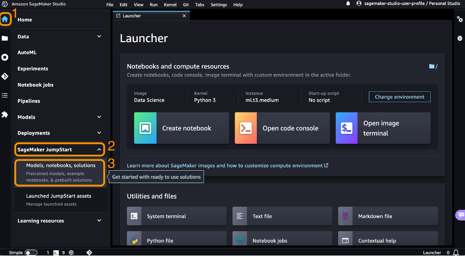Open the File menu
Image resolution: width=465 pixels, height=256 pixels.
click(x=110, y=4)
